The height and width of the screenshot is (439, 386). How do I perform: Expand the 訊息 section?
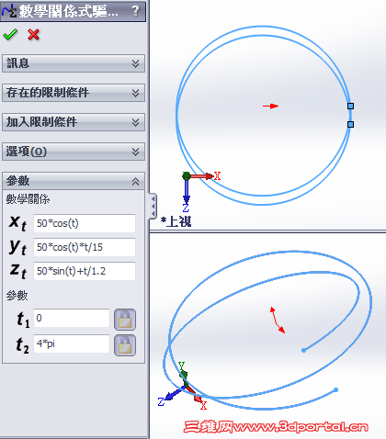pos(74,63)
